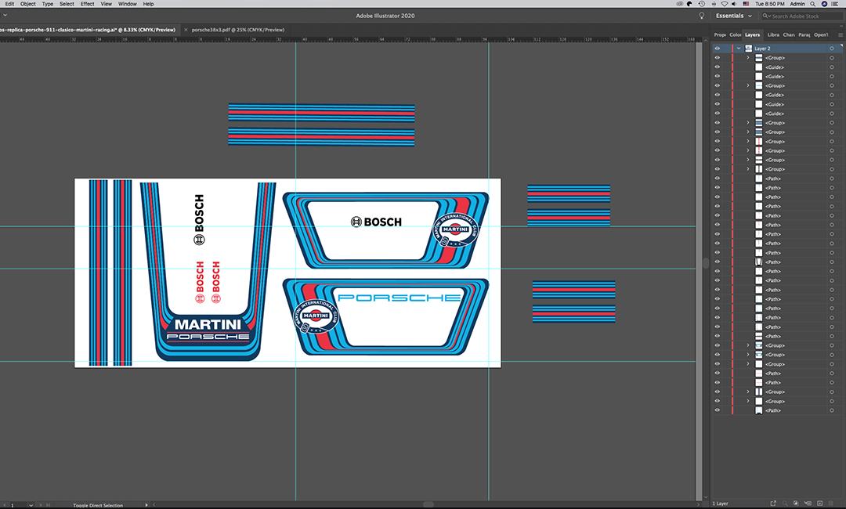Viewport: 846px width, 509px height.
Task: Collapse the Layer 2 disclosure arrow
Action: coord(739,49)
